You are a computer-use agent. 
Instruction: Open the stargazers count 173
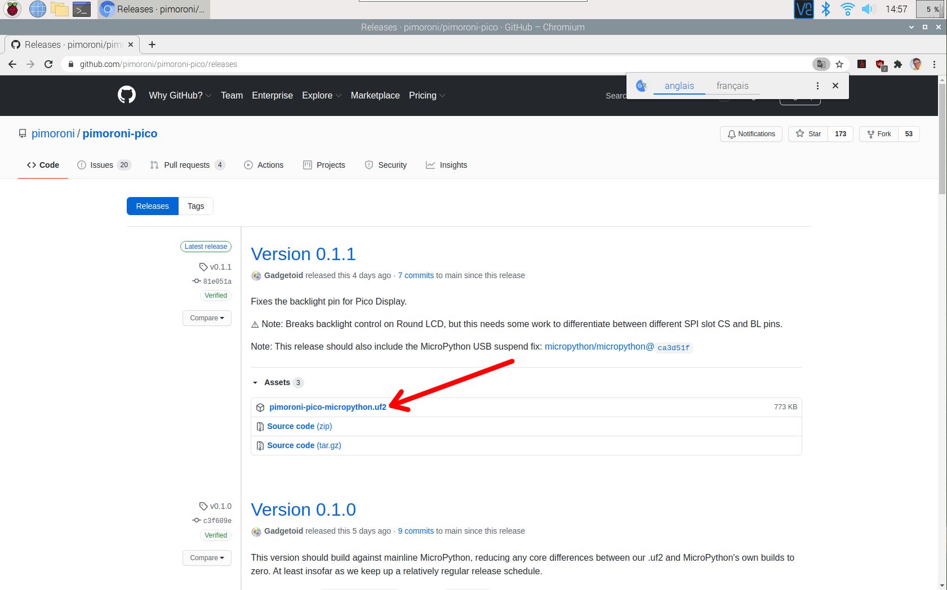point(841,134)
